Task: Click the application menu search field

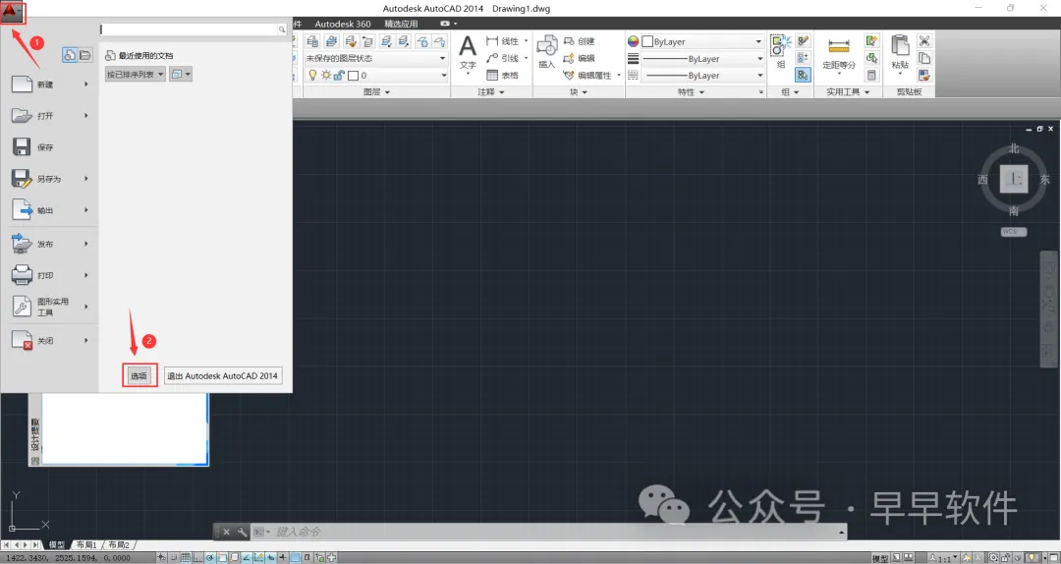Action: (193, 29)
